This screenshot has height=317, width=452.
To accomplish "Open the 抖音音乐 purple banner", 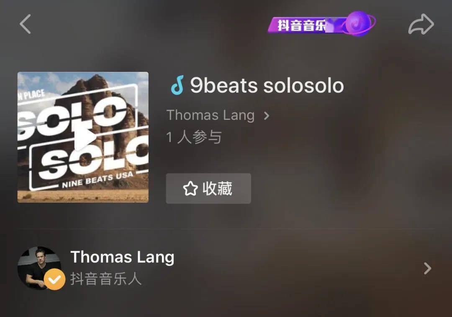I will click(322, 24).
